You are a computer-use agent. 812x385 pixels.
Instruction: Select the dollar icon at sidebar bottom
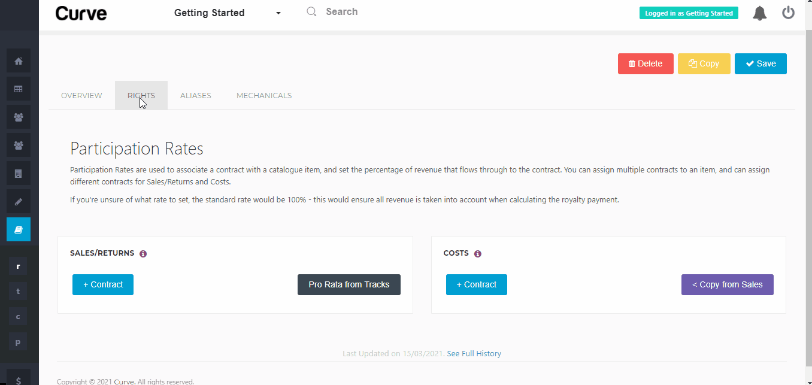click(18, 378)
